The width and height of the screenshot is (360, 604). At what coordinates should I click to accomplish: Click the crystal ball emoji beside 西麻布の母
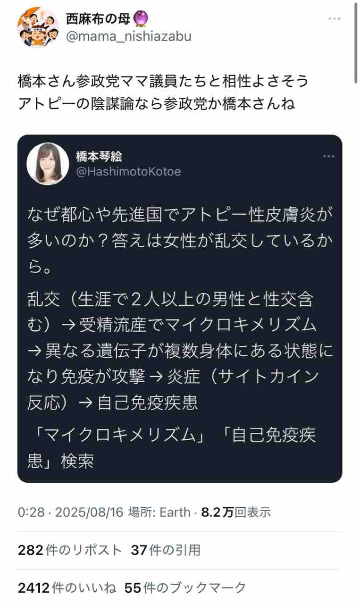(x=141, y=19)
